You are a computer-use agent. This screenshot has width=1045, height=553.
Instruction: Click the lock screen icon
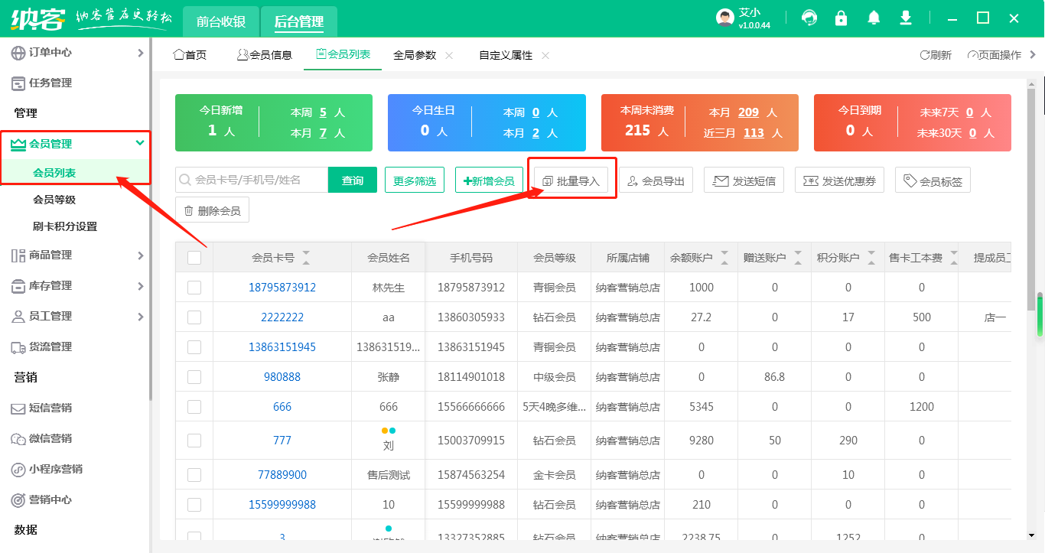pyautogui.click(x=842, y=18)
